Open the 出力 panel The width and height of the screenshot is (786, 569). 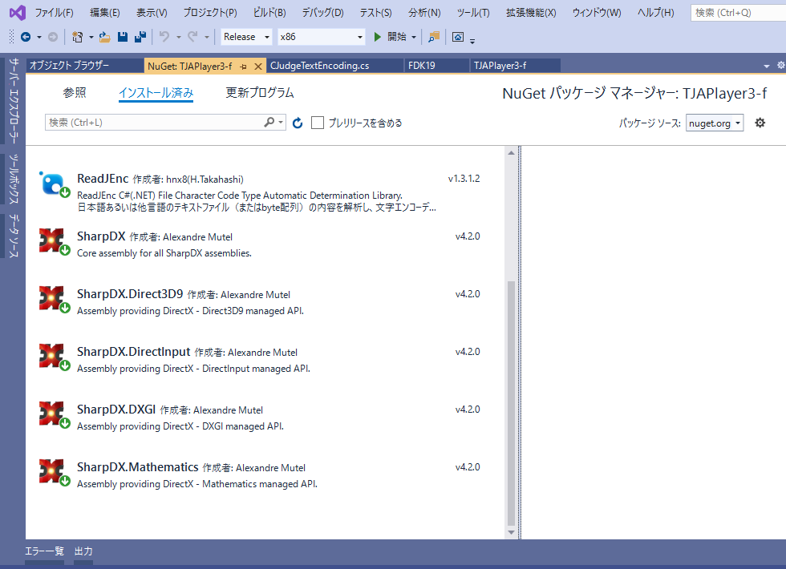pyautogui.click(x=83, y=551)
